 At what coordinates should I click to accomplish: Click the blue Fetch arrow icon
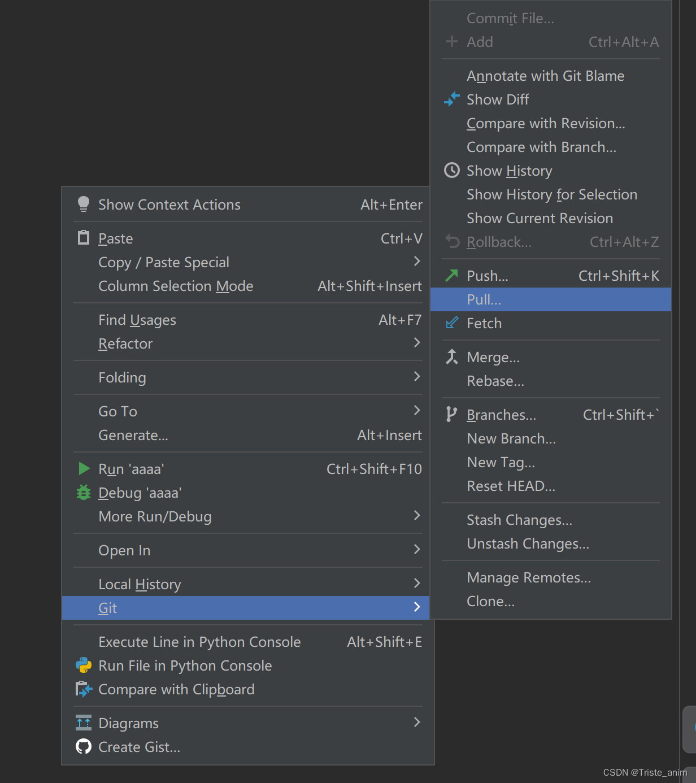point(452,323)
